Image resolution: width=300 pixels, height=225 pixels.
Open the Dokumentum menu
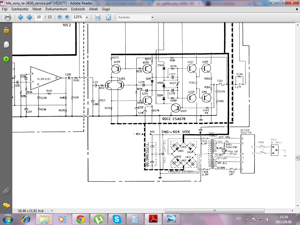56,9
